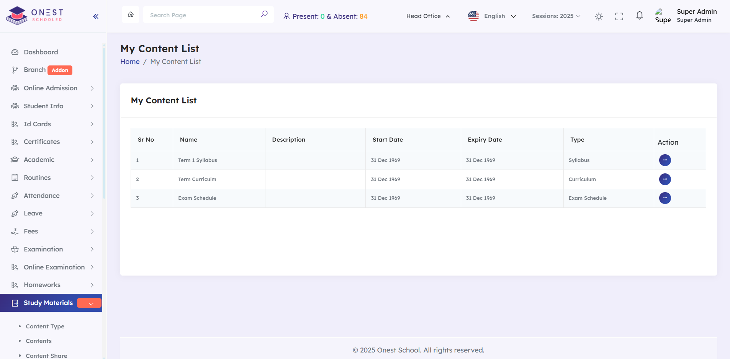
Task: Expand the Sessions: 2025 dropdown
Action: (x=556, y=16)
